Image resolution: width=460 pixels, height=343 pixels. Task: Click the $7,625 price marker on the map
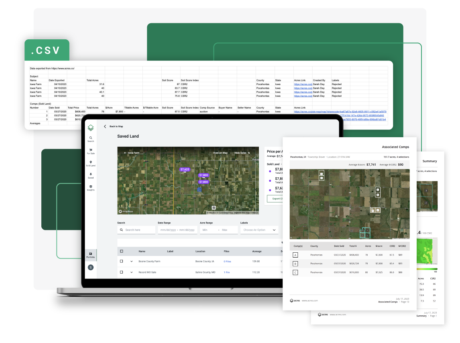click(185, 169)
